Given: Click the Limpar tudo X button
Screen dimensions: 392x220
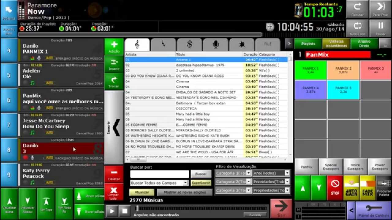Looking at the screenshot, I should (x=114, y=193).
